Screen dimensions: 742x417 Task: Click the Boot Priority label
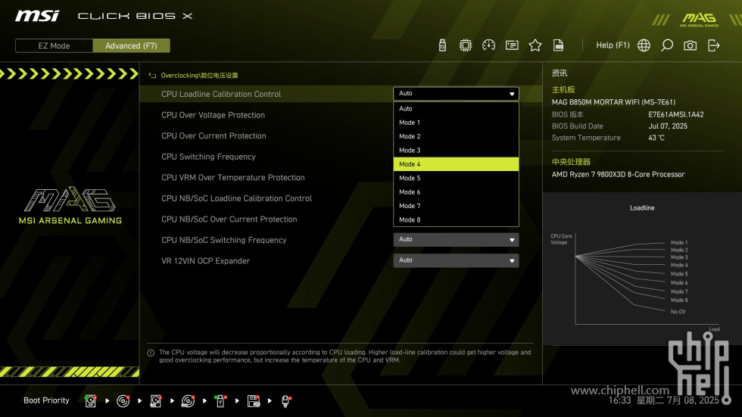[x=46, y=400]
